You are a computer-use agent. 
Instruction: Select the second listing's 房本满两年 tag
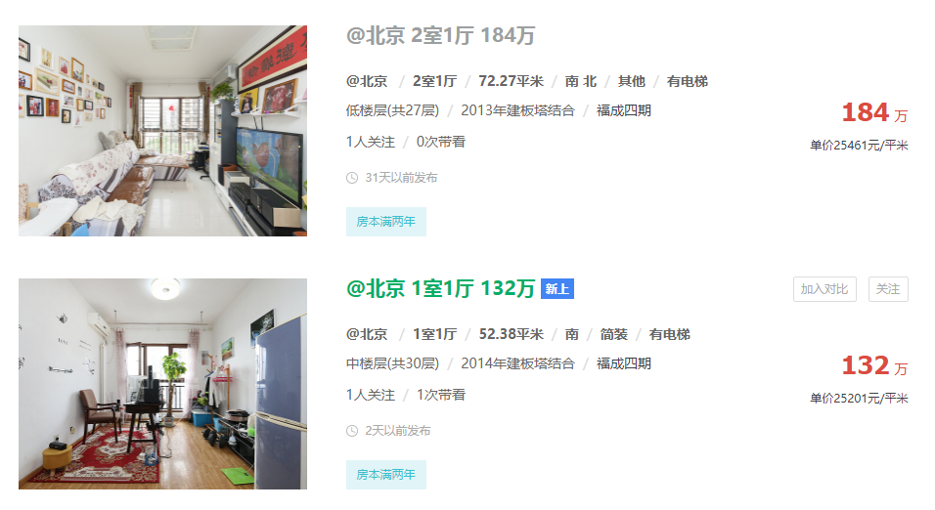[x=385, y=475]
